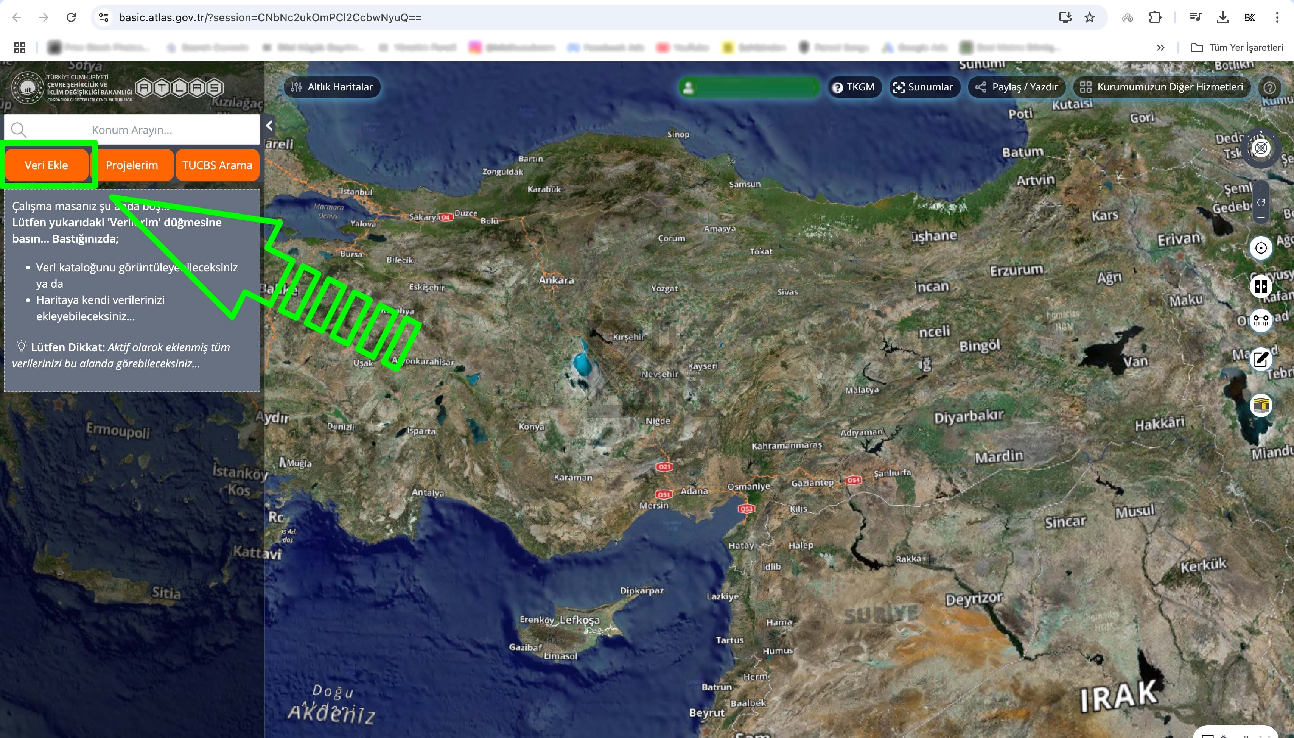The height and width of the screenshot is (738, 1294).
Task: Reload the page
Action: tap(72, 17)
